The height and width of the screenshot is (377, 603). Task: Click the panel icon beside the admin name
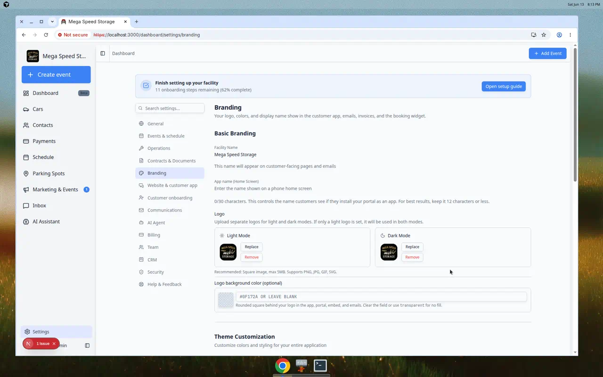(x=87, y=345)
